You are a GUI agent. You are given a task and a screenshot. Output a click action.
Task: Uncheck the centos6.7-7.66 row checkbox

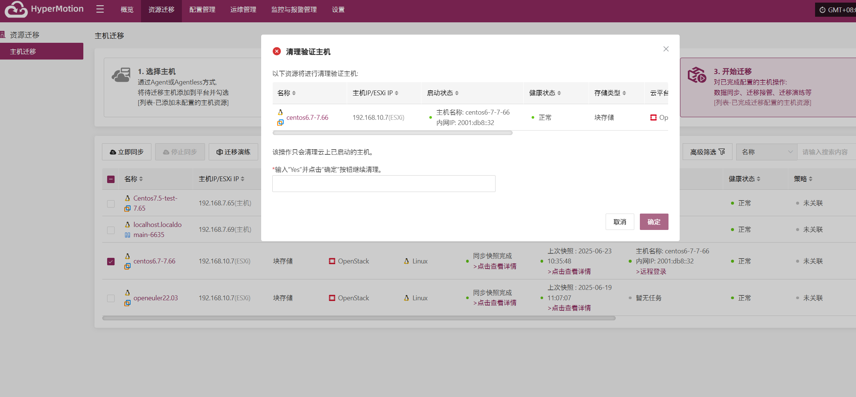click(x=111, y=262)
